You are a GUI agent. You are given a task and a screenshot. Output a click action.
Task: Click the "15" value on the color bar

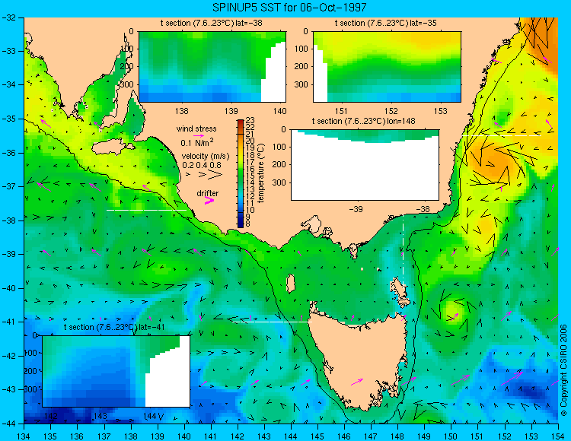click(x=250, y=176)
